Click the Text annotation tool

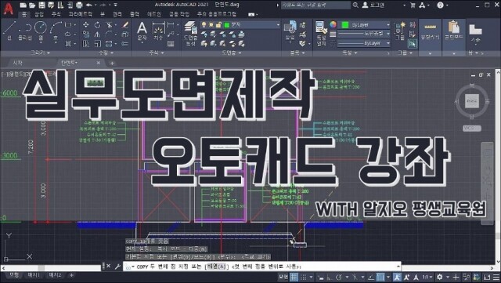click(x=142, y=31)
